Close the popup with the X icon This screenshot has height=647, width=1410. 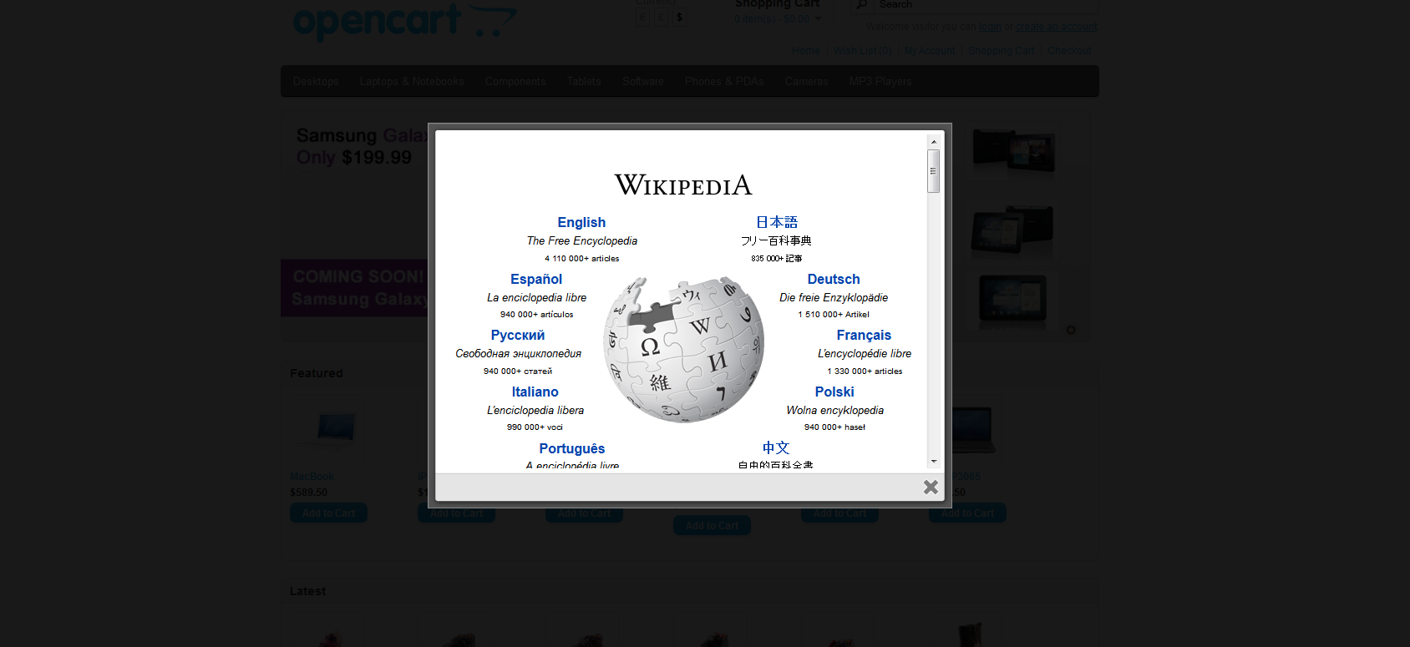pyautogui.click(x=931, y=487)
